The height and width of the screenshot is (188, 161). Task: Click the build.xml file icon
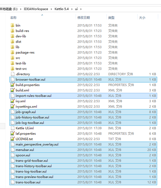click(x=13, y=90)
